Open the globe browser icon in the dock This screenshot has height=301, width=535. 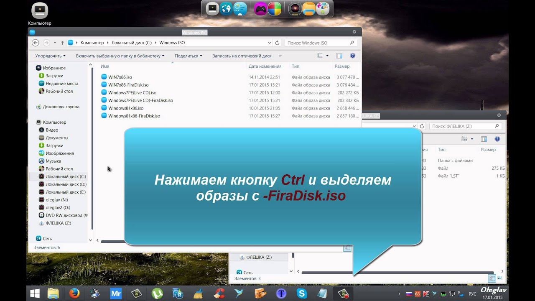pyautogui.click(x=226, y=8)
